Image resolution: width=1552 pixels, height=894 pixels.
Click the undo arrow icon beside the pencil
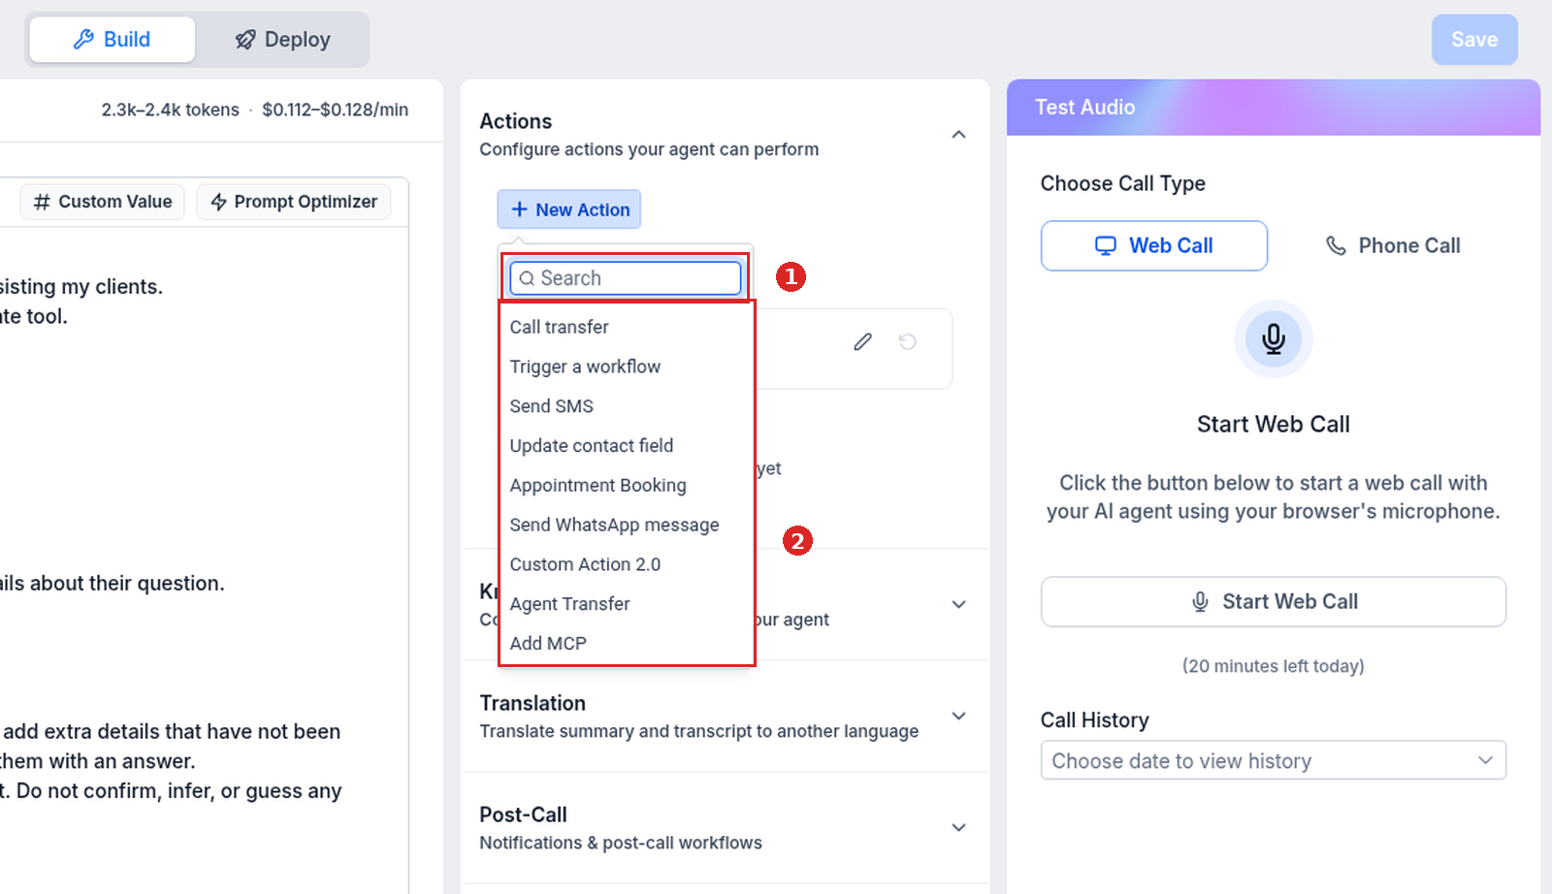pyautogui.click(x=907, y=341)
